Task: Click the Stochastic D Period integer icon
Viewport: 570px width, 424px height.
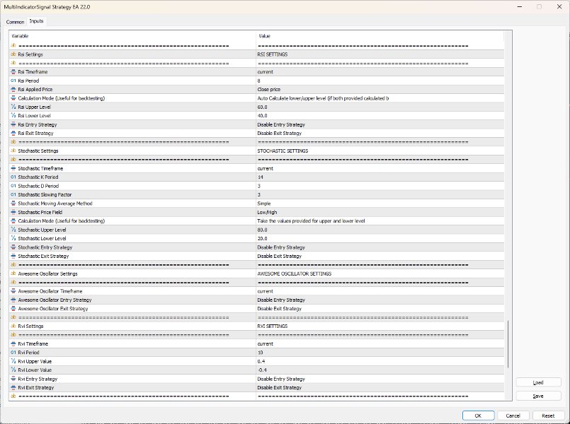Action: (13, 186)
